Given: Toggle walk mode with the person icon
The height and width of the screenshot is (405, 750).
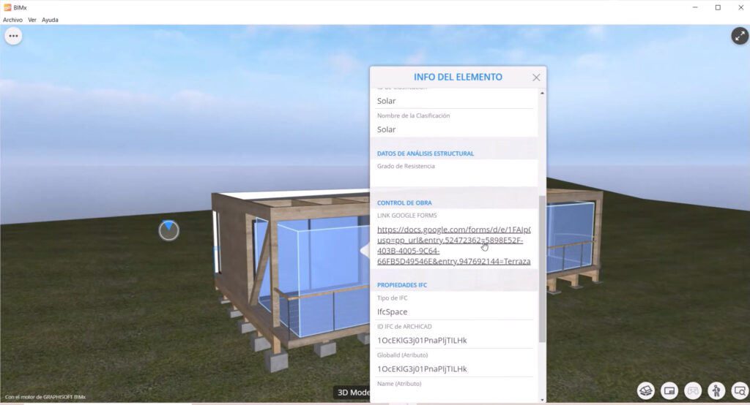Looking at the screenshot, I should tap(716, 390).
